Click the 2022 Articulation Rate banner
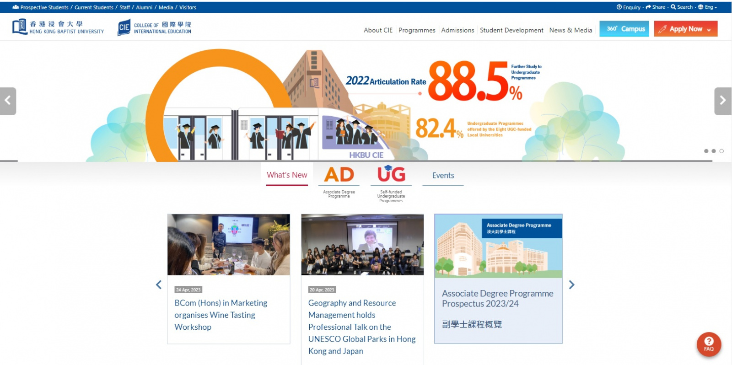This screenshot has width=732, height=365. point(366,101)
